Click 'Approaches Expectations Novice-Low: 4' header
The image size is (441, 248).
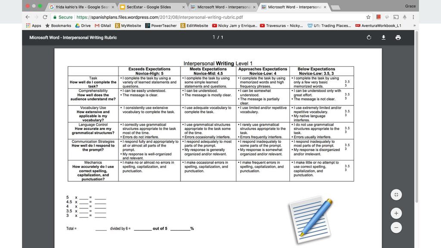[x=263, y=71]
